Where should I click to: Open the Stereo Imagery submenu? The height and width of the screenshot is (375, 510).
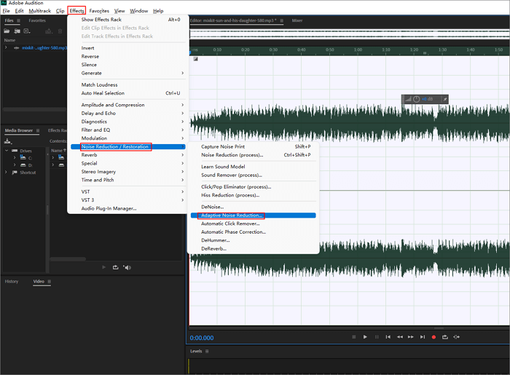[x=128, y=172]
